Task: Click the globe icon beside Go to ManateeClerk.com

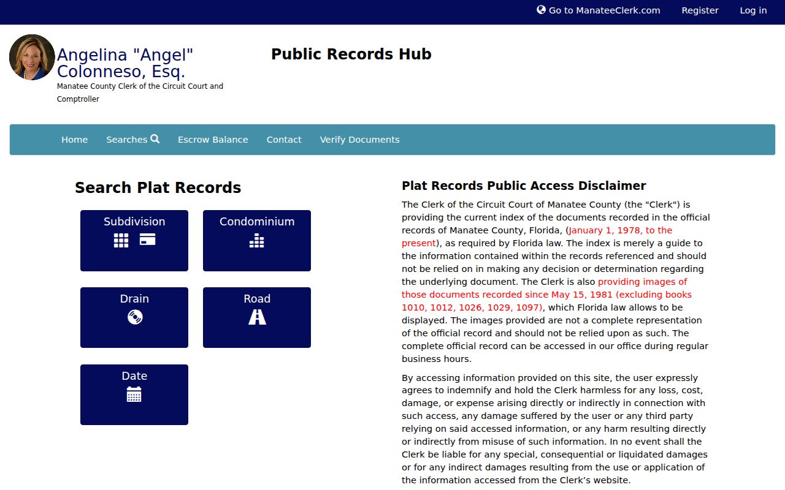Action: point(541,10)
